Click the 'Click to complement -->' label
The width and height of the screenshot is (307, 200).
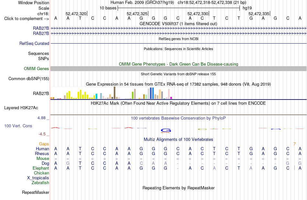coord(26,19)
